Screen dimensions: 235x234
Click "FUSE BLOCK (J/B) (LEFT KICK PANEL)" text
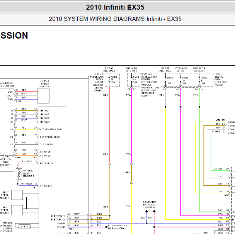click(221, 79)
